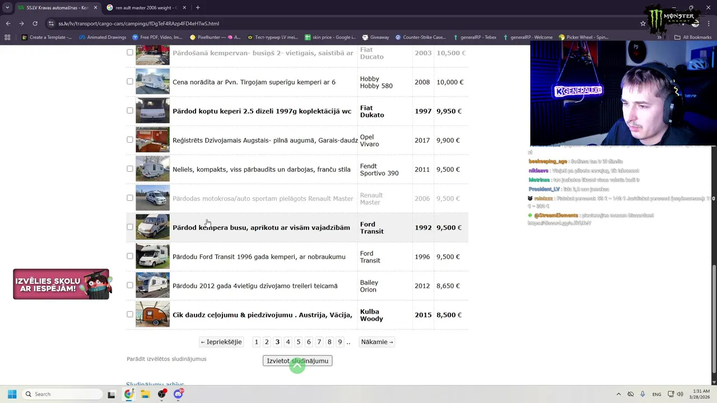Screen dimensions: 717x403
Task: Check the Kulba Woody listing checkbox
Action: (x=130, y=314)
